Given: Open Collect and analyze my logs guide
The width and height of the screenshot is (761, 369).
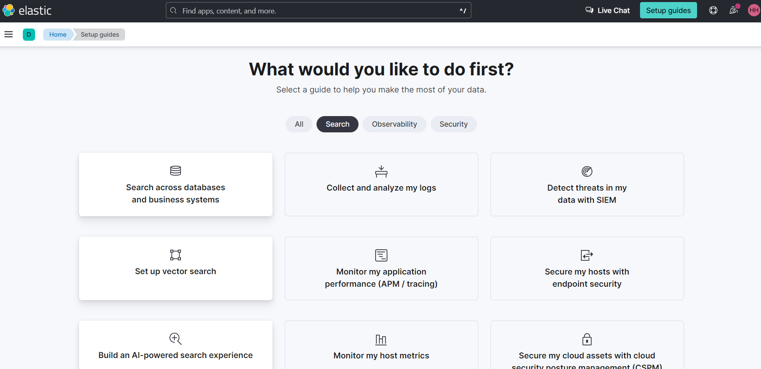Looking at the screenshot, I should point(381,188).
